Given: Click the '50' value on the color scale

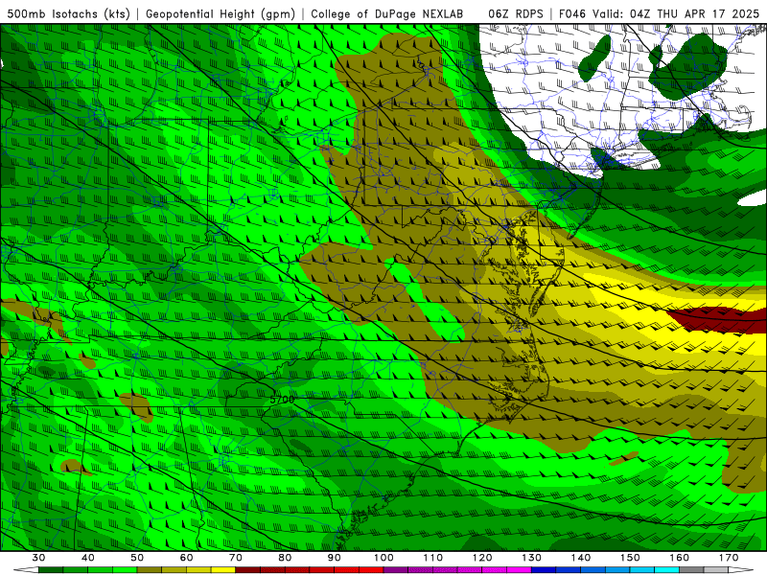Looking at the screenshot, I should (137, 558).
